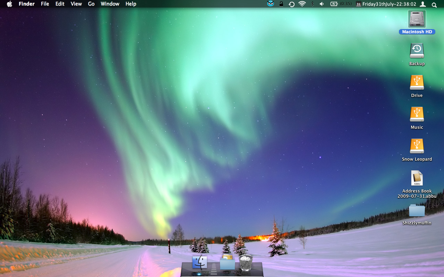Viewport: 444px width, 277px height.
Task: Open the battery status icon
Action: pyautogui.click(x=334, y=4)
